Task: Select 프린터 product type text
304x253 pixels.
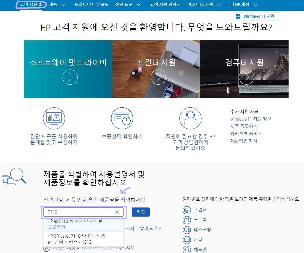Action: pyautogui.click(x=200, y=210)
